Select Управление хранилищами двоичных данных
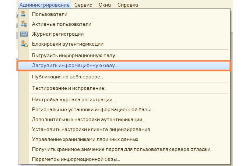The height and width of the screenshot is (166, 249). [124, 139]
